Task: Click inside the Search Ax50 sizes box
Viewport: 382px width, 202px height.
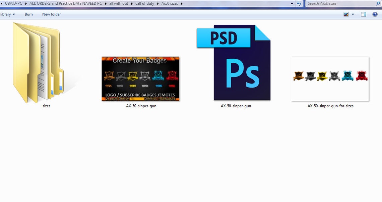Action: [335, 3]
